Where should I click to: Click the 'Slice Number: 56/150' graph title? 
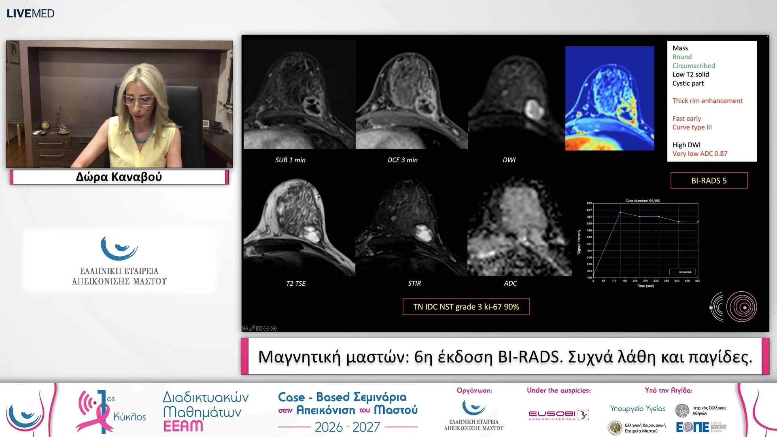643,201
